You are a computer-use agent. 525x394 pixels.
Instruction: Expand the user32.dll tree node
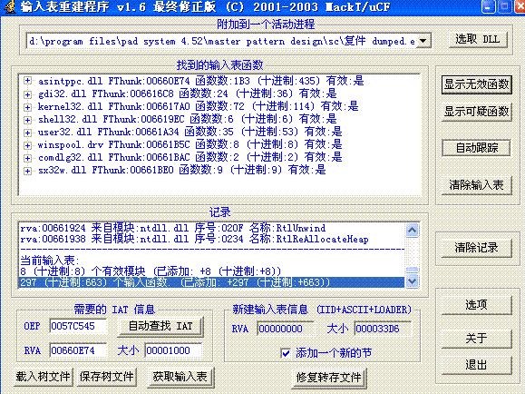pos(28,133)
